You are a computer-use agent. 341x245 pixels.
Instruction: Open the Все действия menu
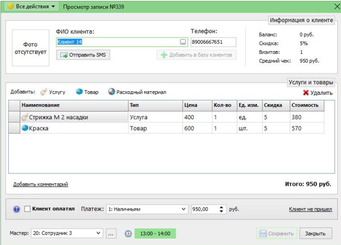tap(31, 6)
